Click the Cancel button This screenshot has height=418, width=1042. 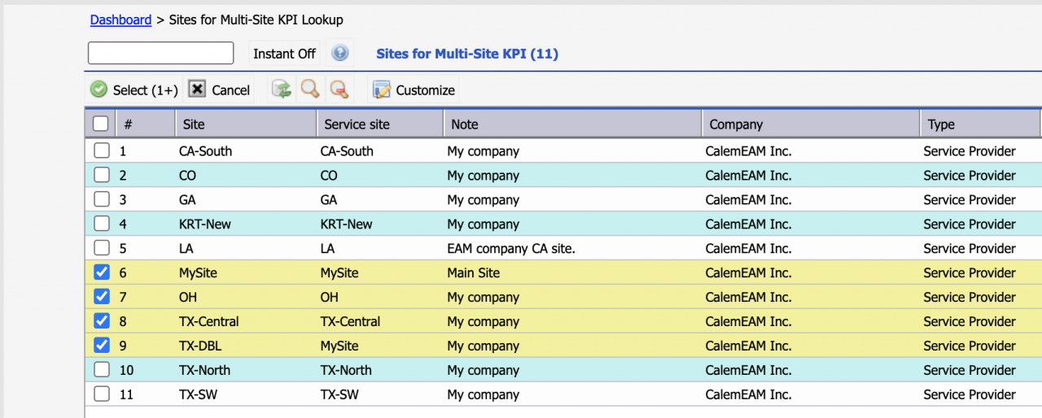(x=220, y=89)
